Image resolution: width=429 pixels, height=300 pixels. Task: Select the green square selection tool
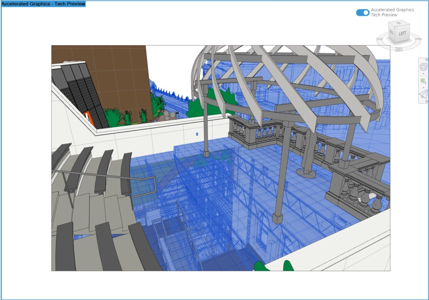422,81
